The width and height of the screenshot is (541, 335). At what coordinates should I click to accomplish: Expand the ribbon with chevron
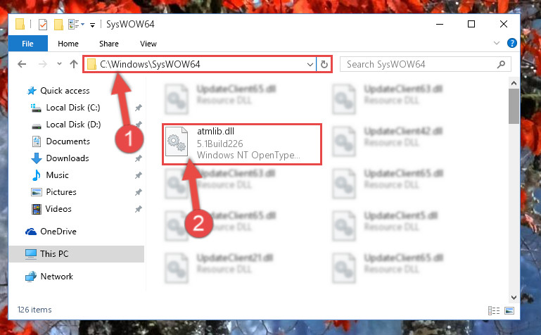click(497, 43)
